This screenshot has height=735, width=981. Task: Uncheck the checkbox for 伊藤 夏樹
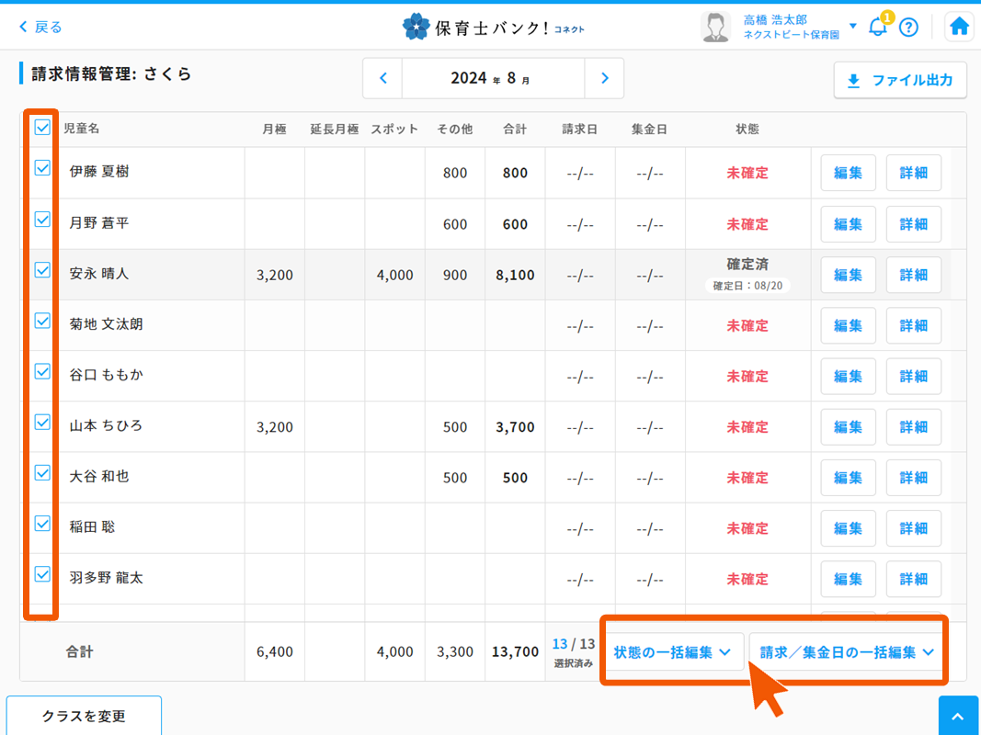tap(42, 168)
